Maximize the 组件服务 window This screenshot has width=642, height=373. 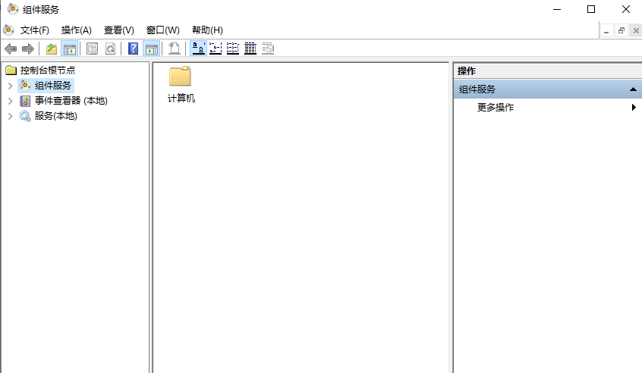[591, 9]
